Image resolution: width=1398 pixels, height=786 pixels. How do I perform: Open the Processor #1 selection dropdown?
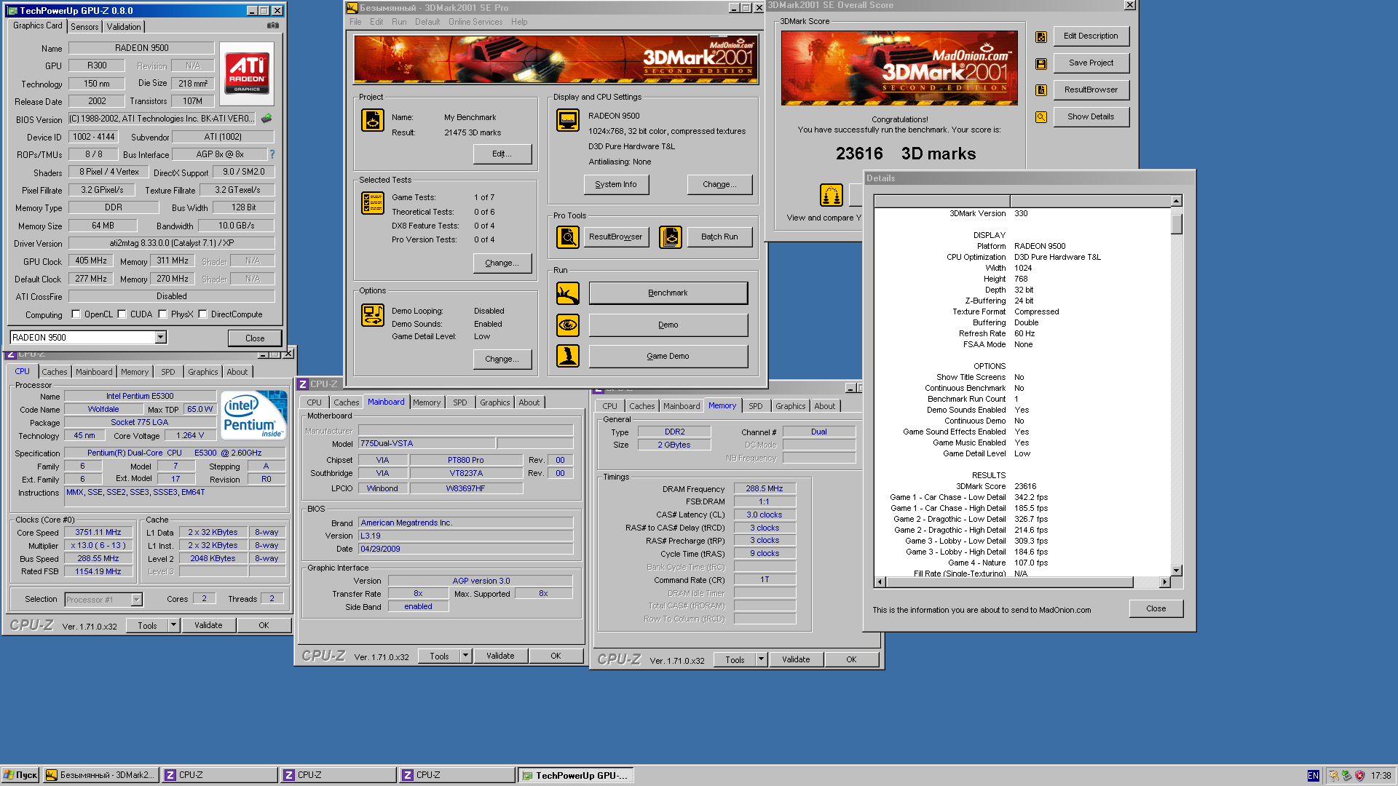tap(136, 600)
